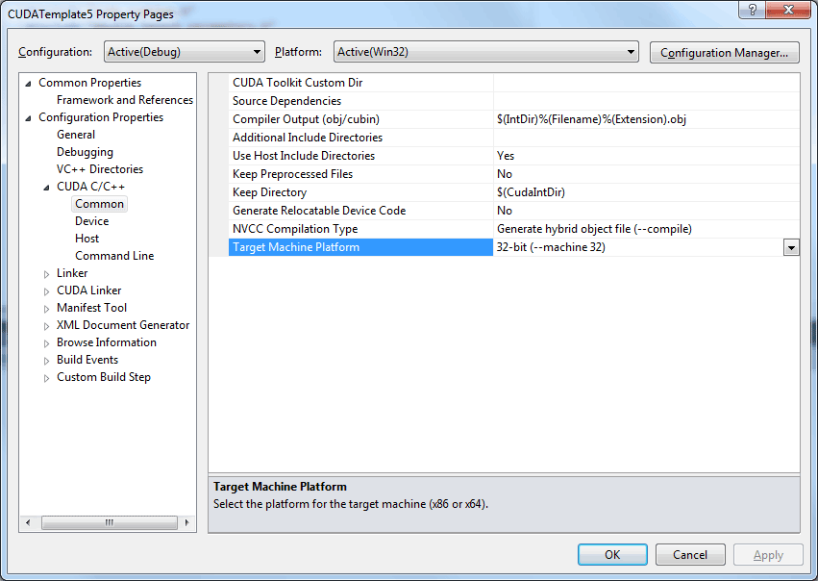Select Framework and References
Viewport: 818px width, 581px height.
click(125, 100)
